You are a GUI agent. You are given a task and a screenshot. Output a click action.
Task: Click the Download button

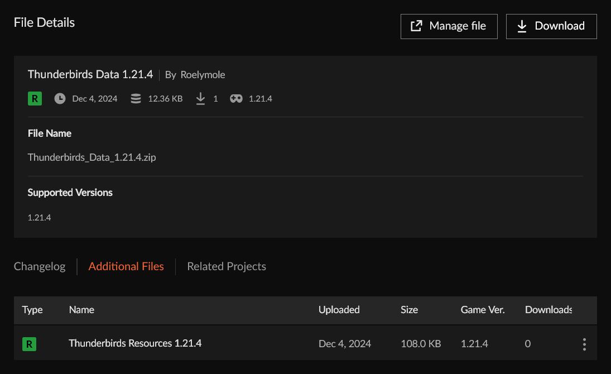click(x=551, y=27)
